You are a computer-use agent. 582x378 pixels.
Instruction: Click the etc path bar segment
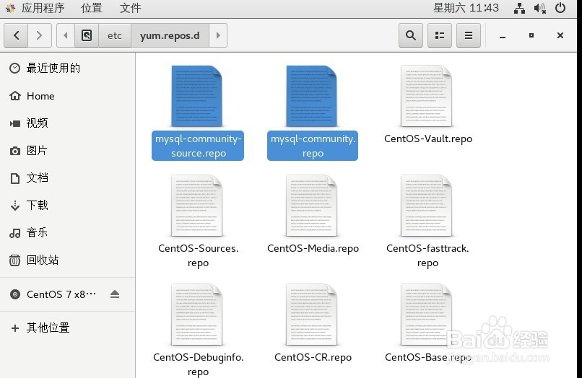tap(115, 35)
